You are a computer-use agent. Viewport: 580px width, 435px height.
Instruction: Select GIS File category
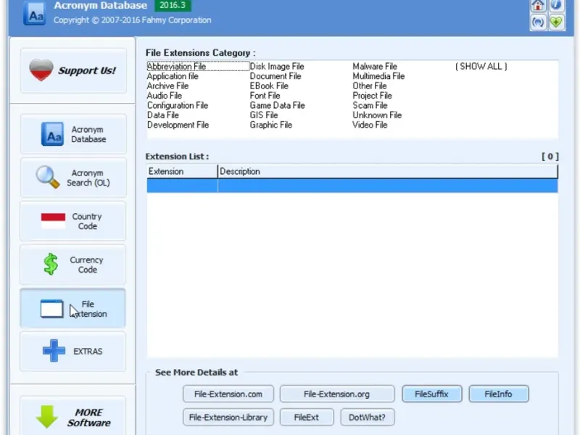pos(264,115)
